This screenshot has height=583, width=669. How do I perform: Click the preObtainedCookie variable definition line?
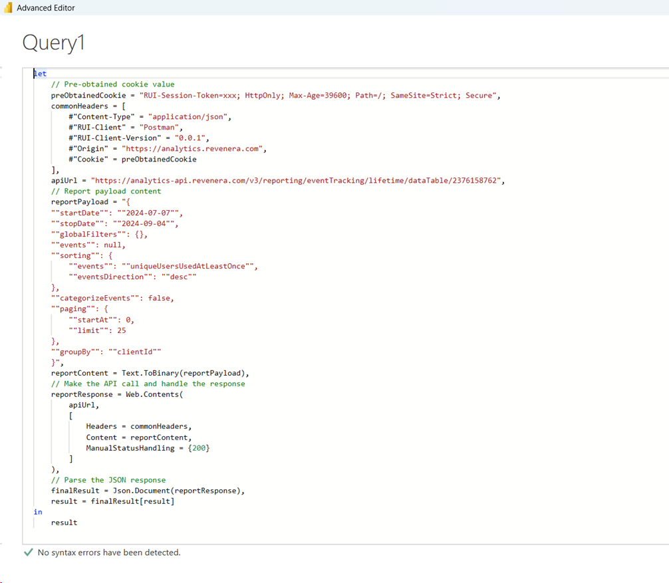275,95
